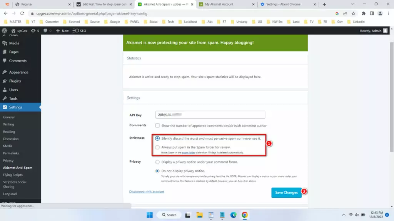
Task: Expand the hidden system tray icons arrow
Action: (x=344, y=215)
